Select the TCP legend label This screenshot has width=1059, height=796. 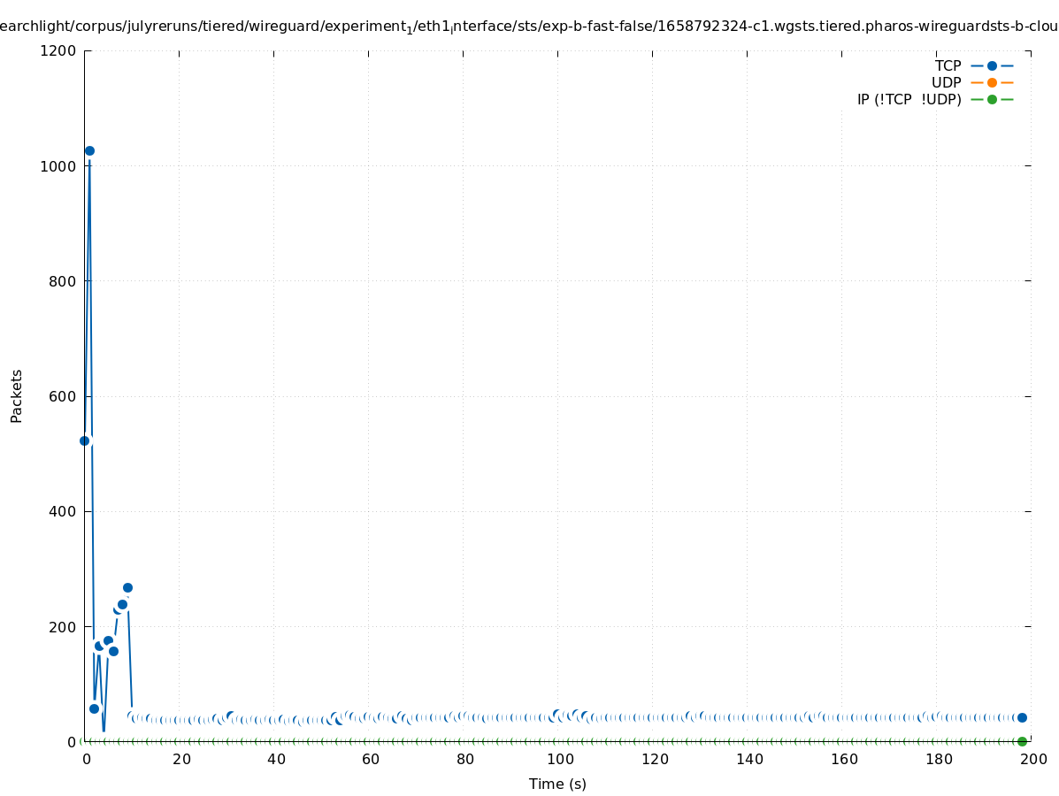click(948, 65)
